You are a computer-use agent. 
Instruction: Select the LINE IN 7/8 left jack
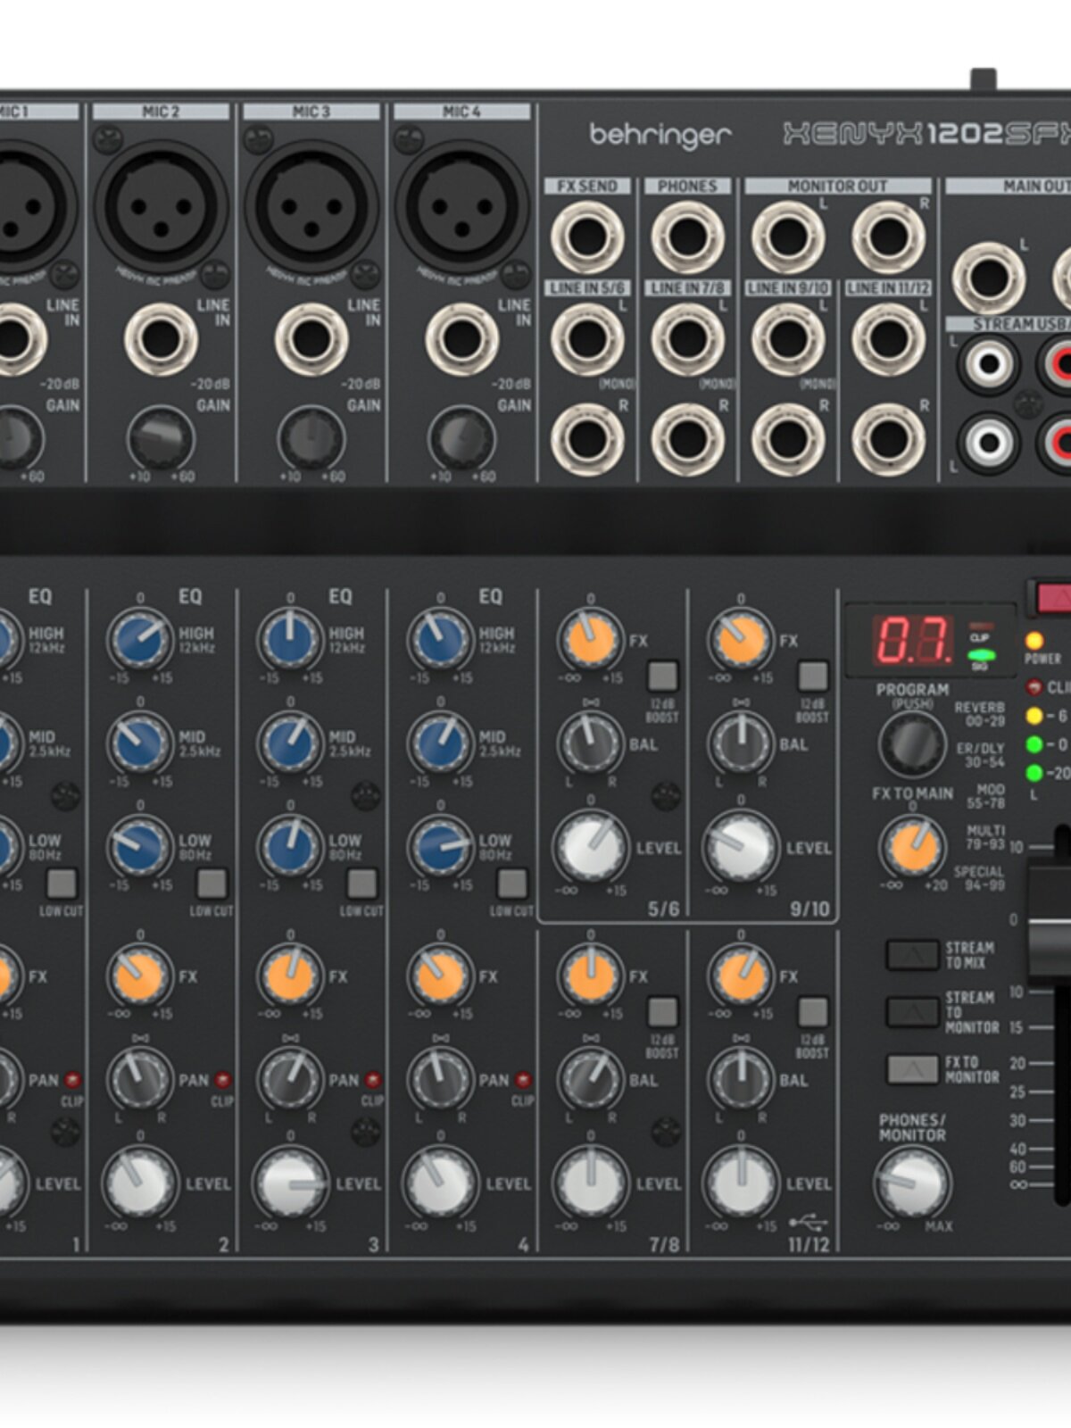click(687, 339)
